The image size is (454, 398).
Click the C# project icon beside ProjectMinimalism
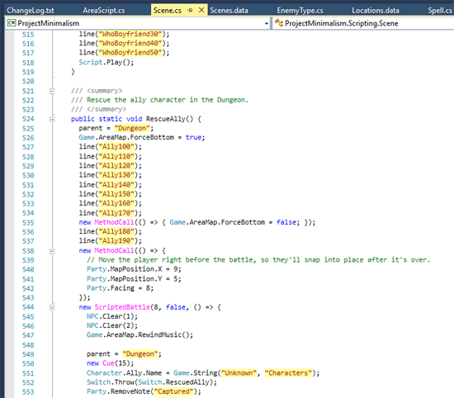(12, 23)
